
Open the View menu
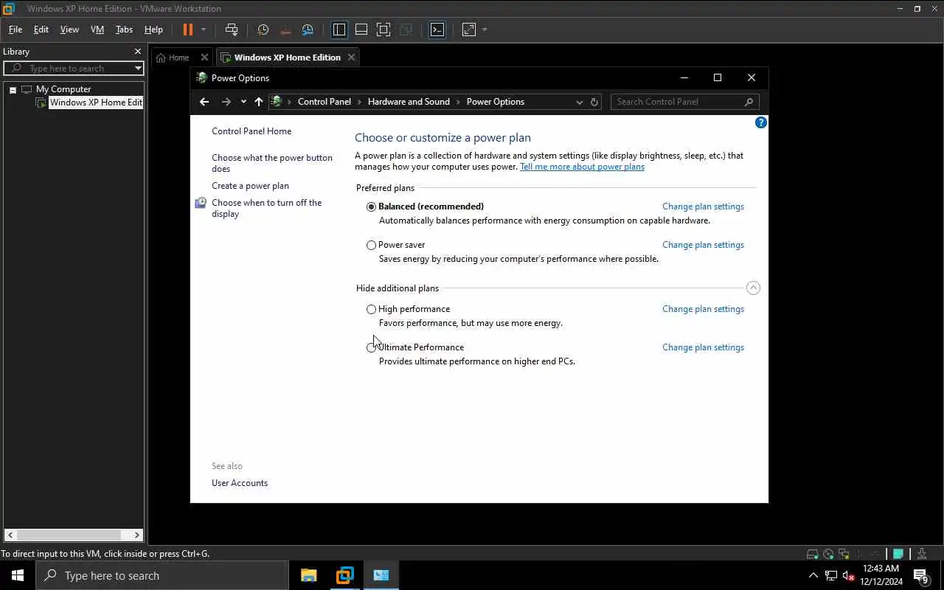pos(69,29)
